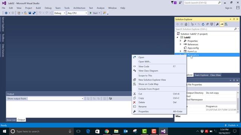Open Outlook from the taskbar

coord(125,131)
